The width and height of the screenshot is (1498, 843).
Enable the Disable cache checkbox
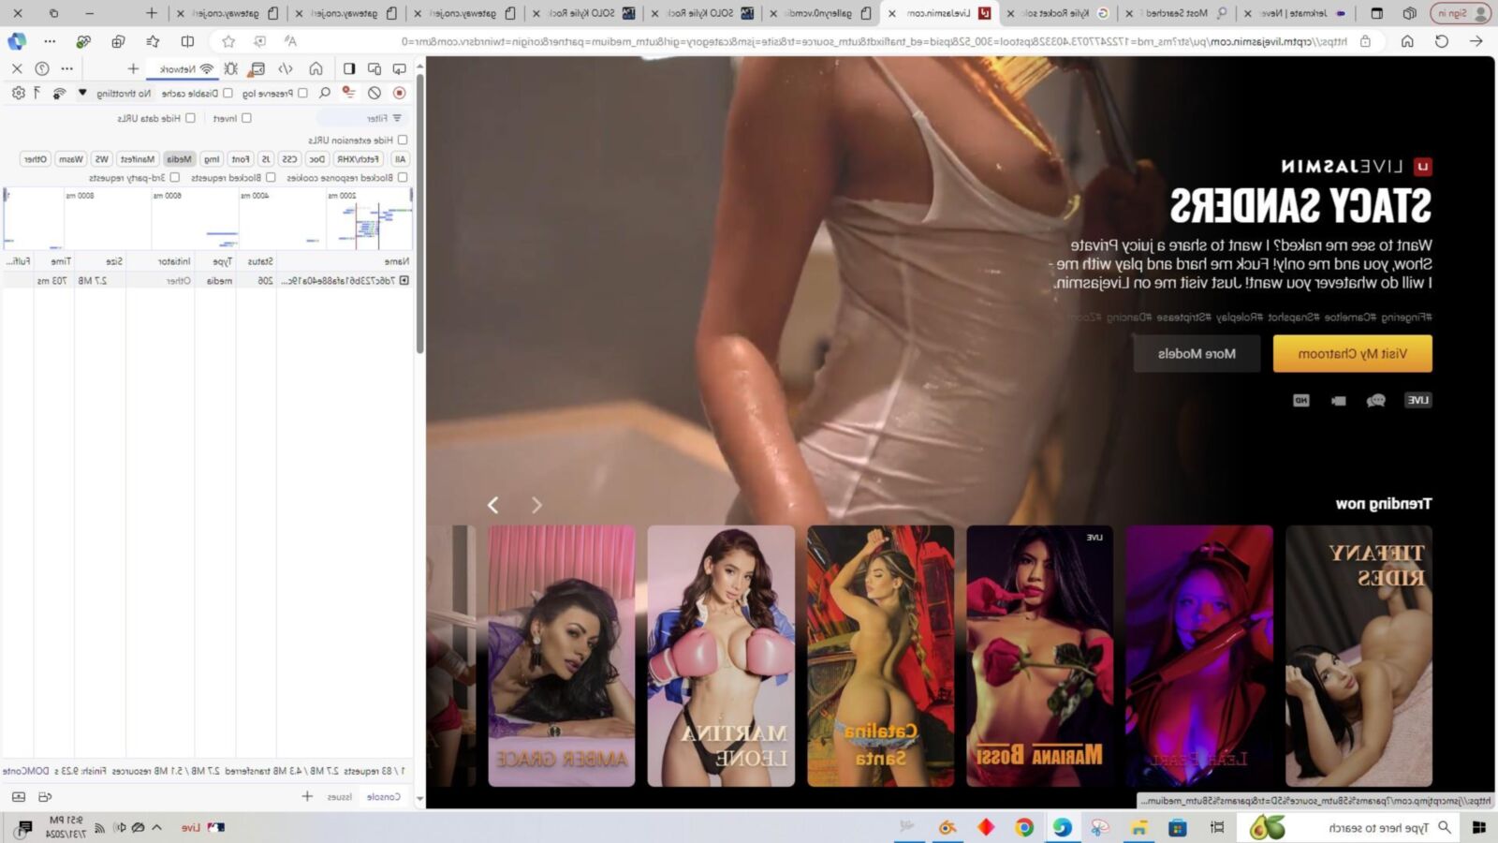228,93
